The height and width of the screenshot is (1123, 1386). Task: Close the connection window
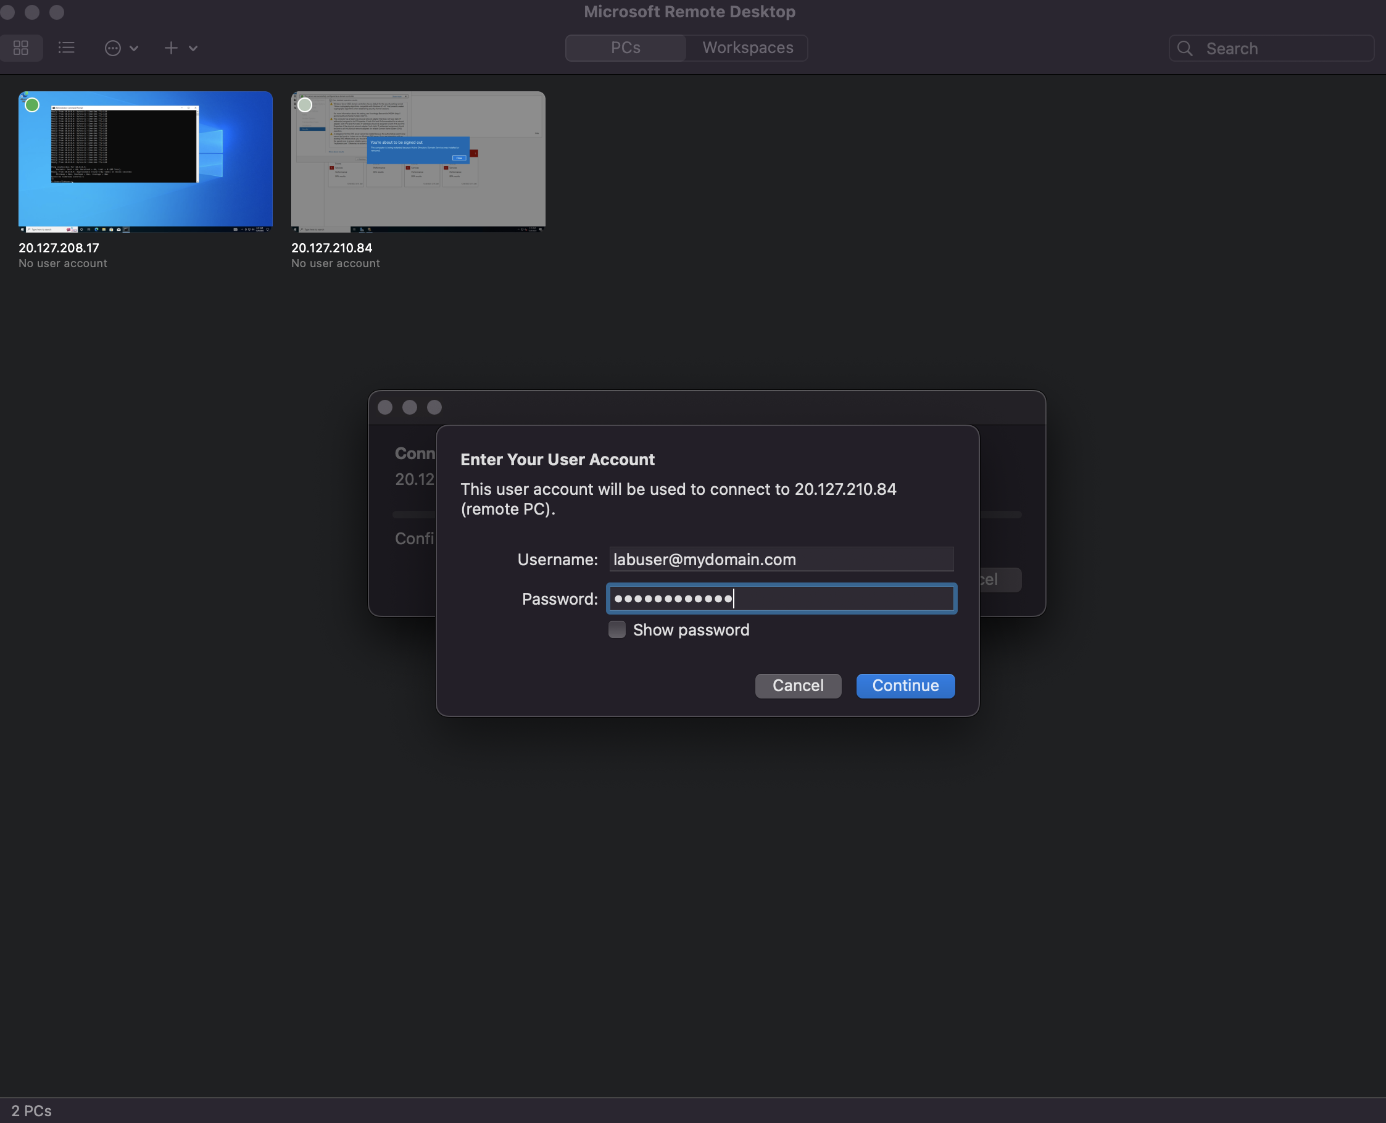point(385,407)
